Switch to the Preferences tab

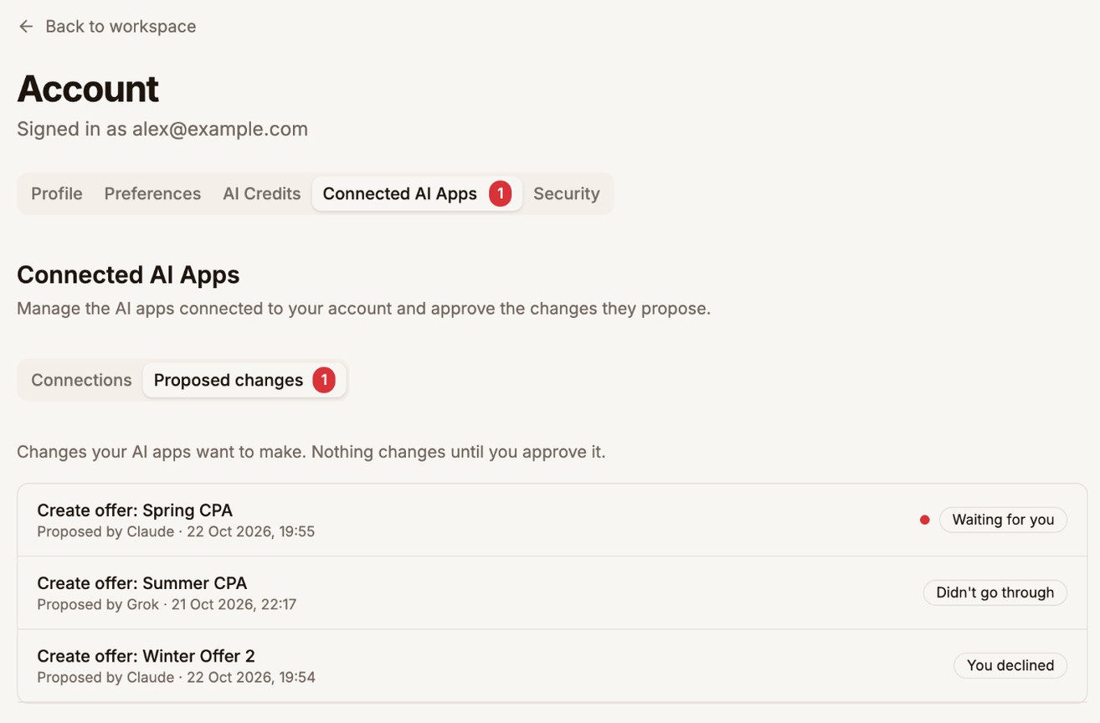pos(152,193)
